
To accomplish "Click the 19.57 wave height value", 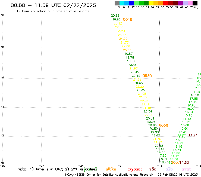I will (128, 54).
